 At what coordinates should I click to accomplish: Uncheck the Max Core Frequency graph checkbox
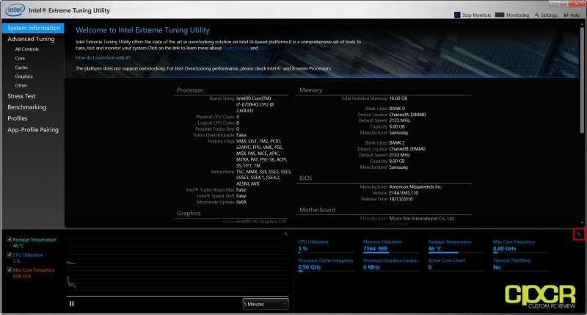click(10, 269)
